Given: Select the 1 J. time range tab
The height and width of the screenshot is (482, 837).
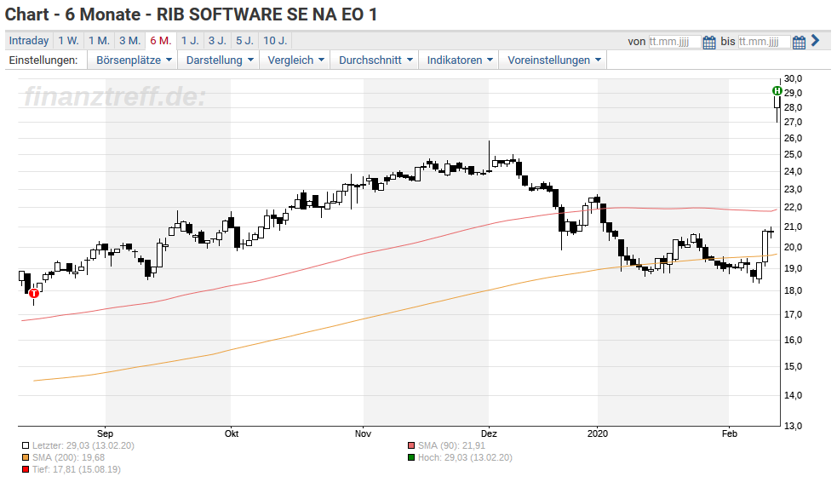Looking at the screenshot, I should pyautogui.click(x=190, y=41).
